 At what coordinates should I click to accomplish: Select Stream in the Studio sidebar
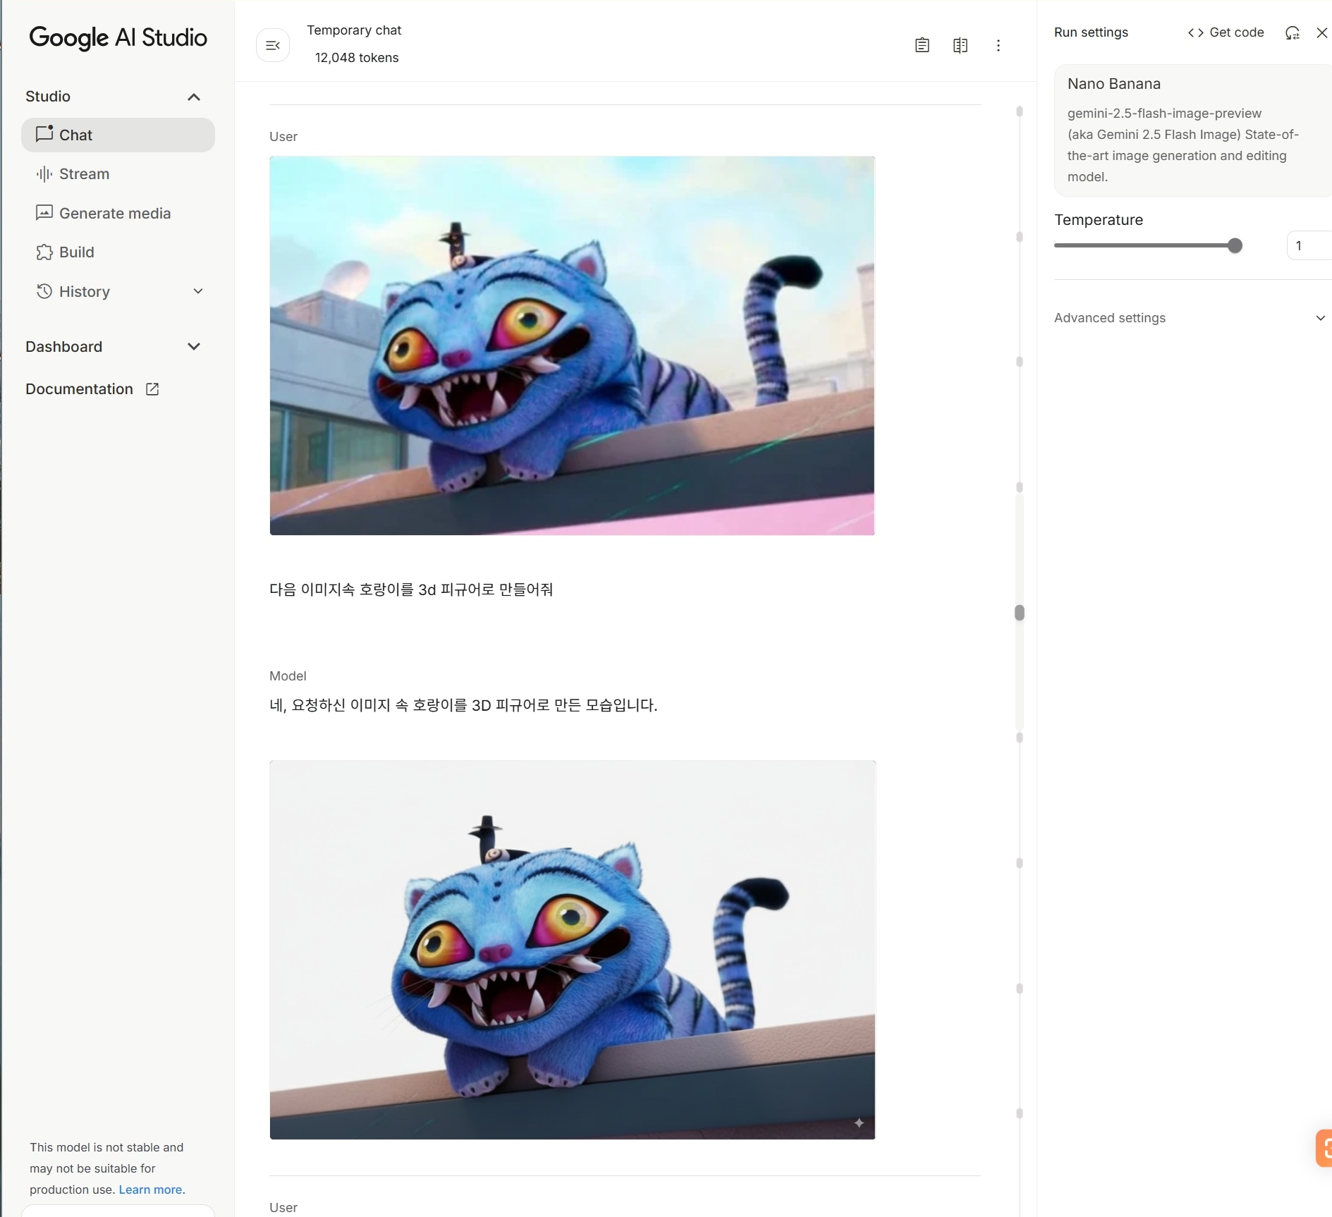(x=84, y=174)
